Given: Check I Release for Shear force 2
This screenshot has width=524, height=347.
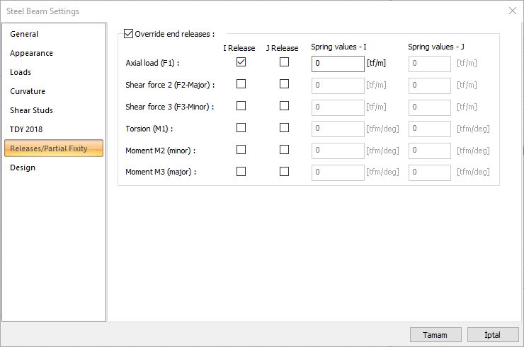Looking at the screenshot, I should [x=241, y=84].
